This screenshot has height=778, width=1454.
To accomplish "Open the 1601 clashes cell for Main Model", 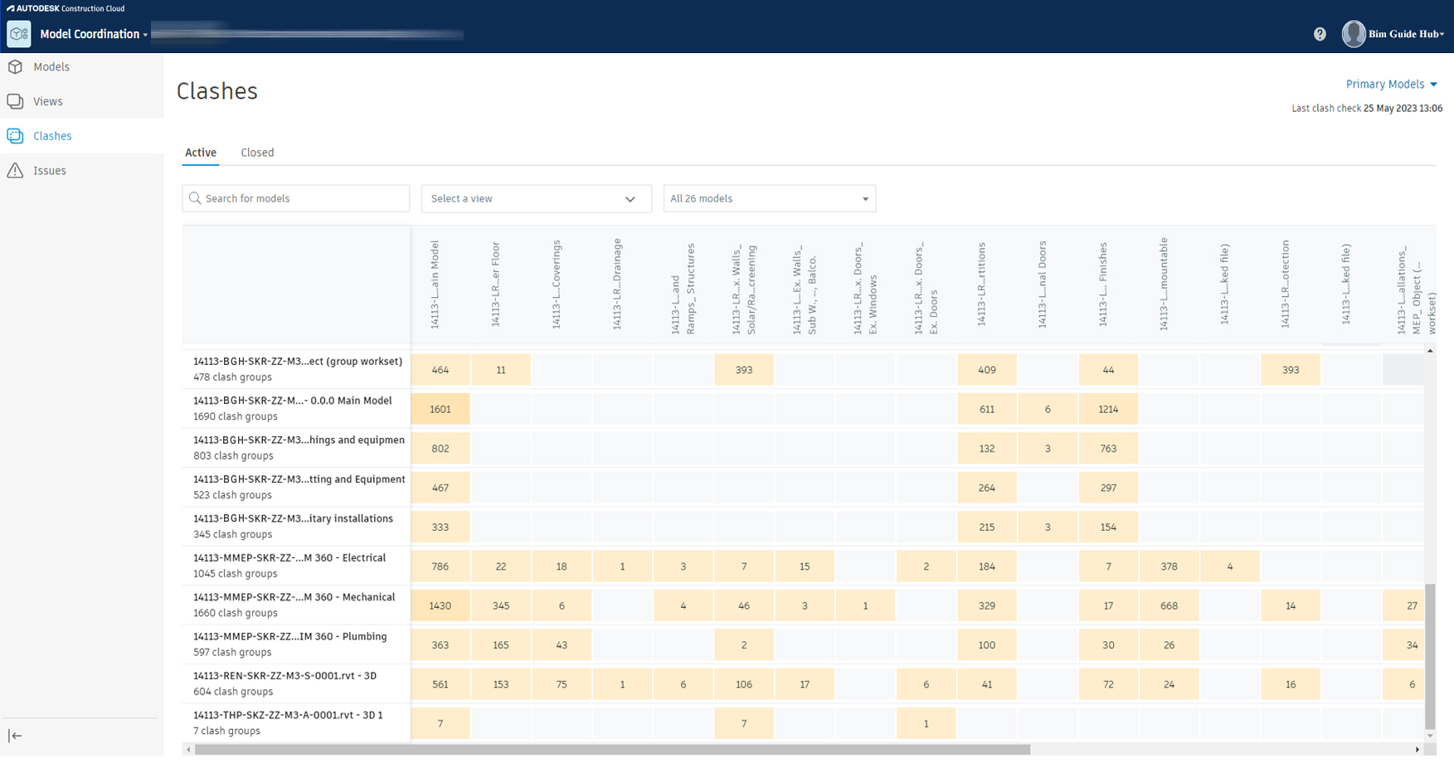I will [x=440, y=409].
